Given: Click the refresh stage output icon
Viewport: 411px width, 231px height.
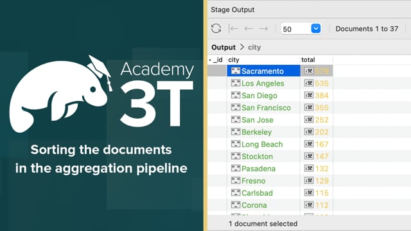Looking at the screenshot, I should tap(216, 28).
